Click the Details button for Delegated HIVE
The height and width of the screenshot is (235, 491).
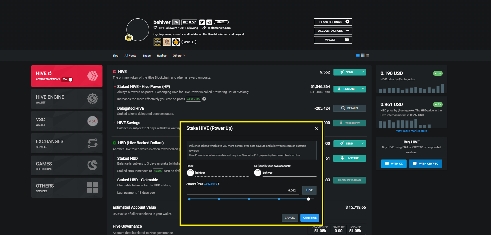point(350,108)
